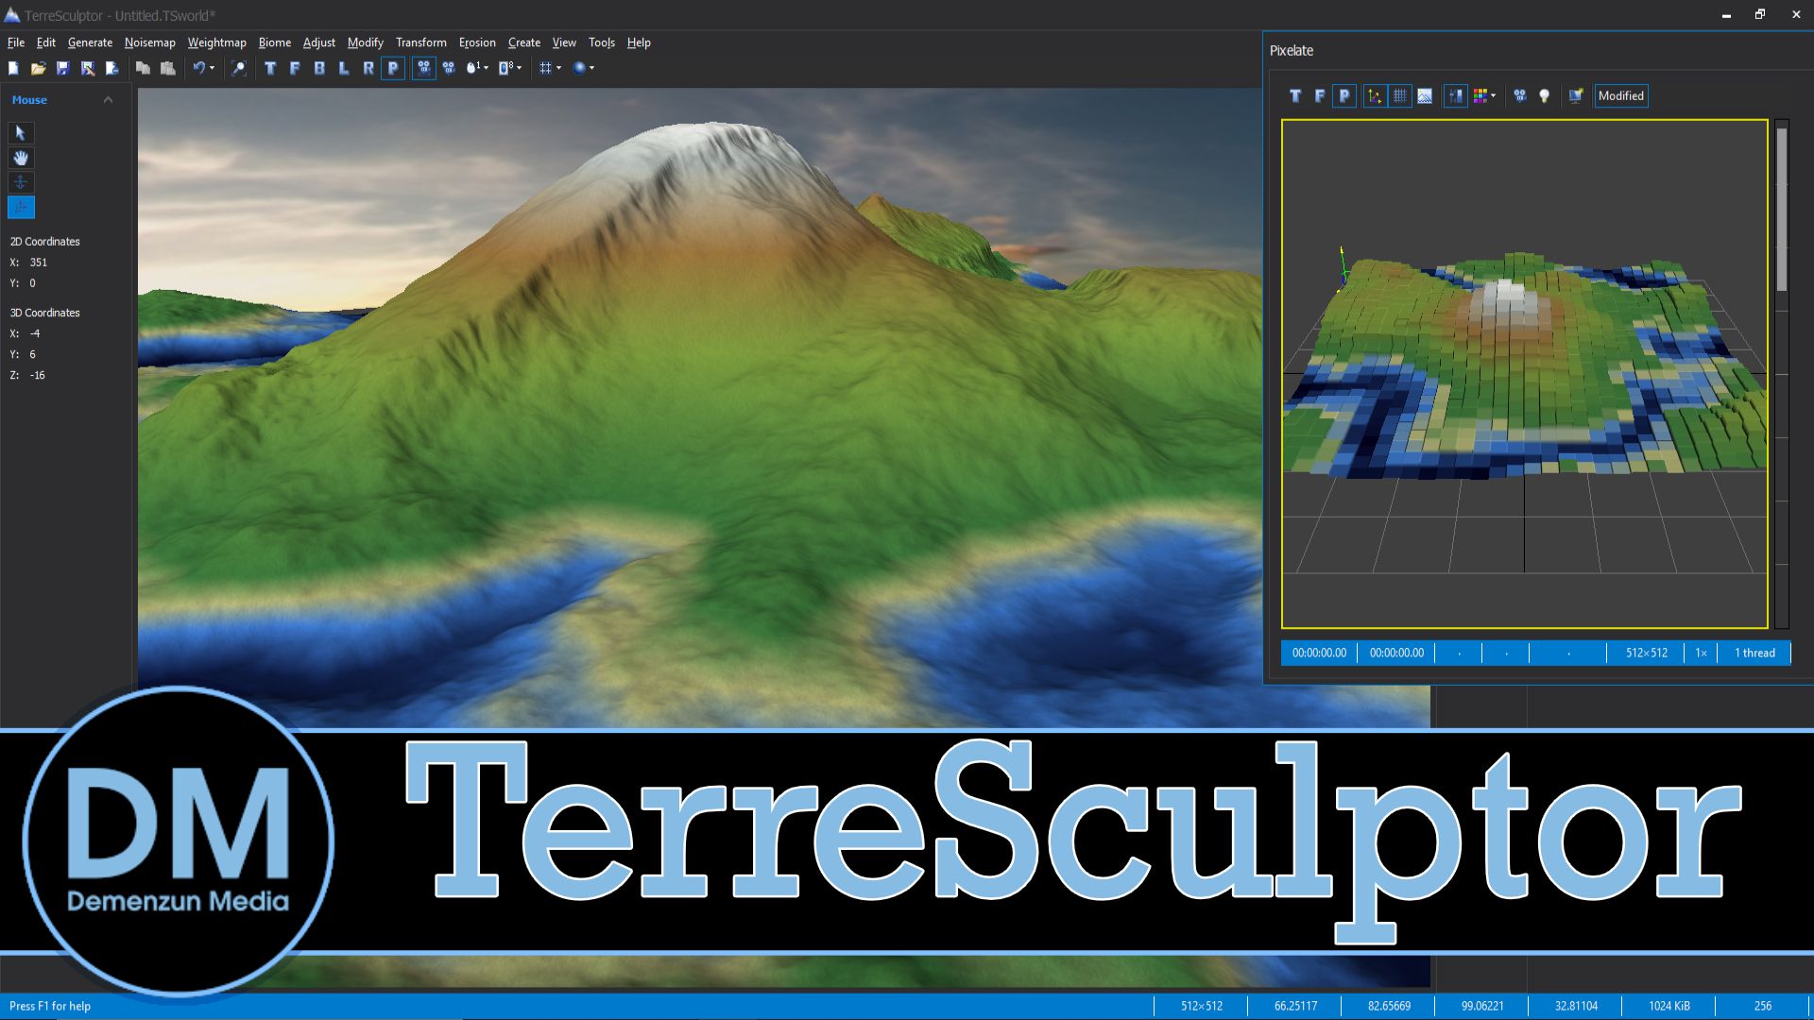
Task: Click the second camera icon in the main toolbar
Action: (449, 68)
